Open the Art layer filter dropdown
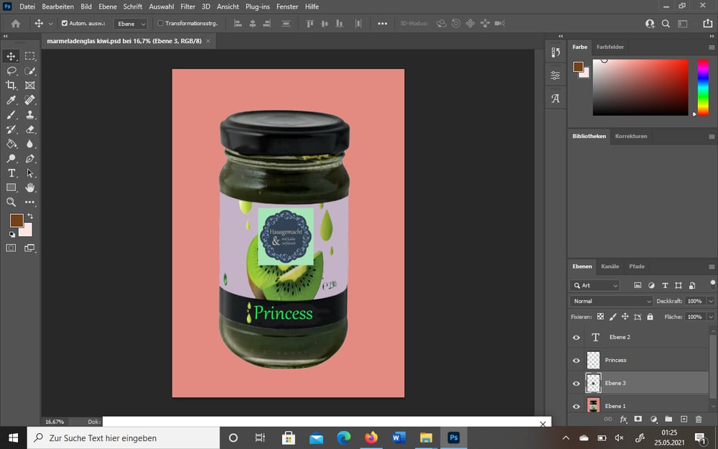The width and height of the screenshot is (718, 449). pyautogui.click(x=595, y=285)
